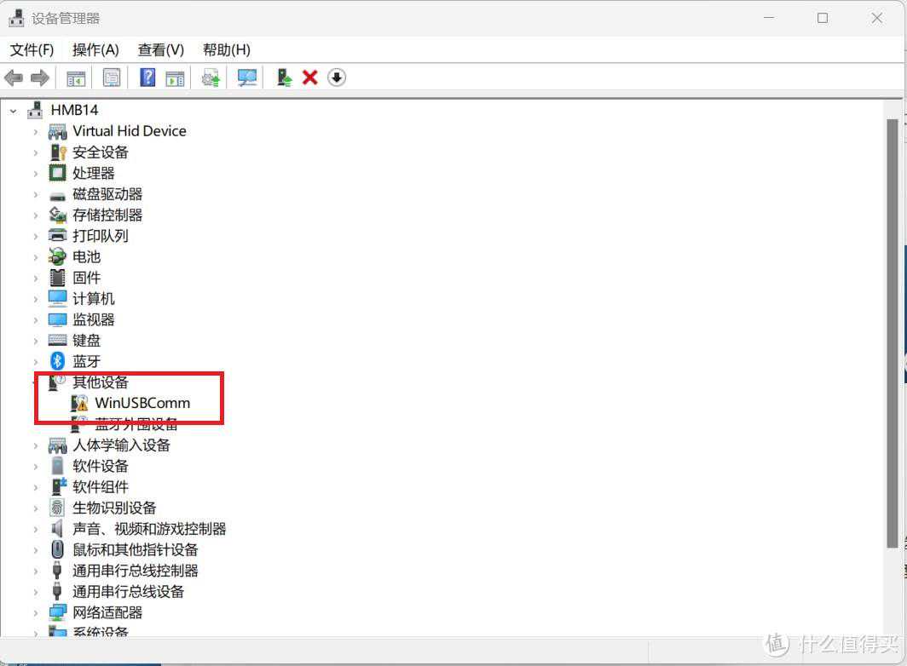Expand the 网络适配器 category
Image resolution: width=907 pixels, height=666 pixels.
[36, 612]
